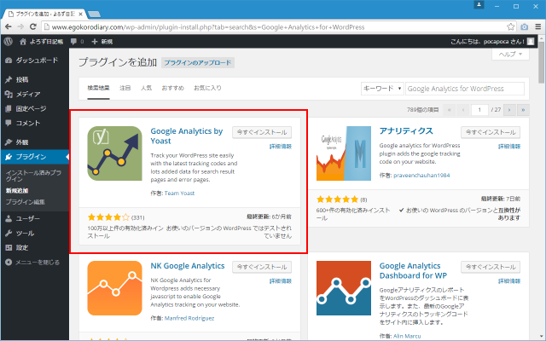Click the Yoast plugin thumbnail
The image size is (546, 341).
point(114,153)
